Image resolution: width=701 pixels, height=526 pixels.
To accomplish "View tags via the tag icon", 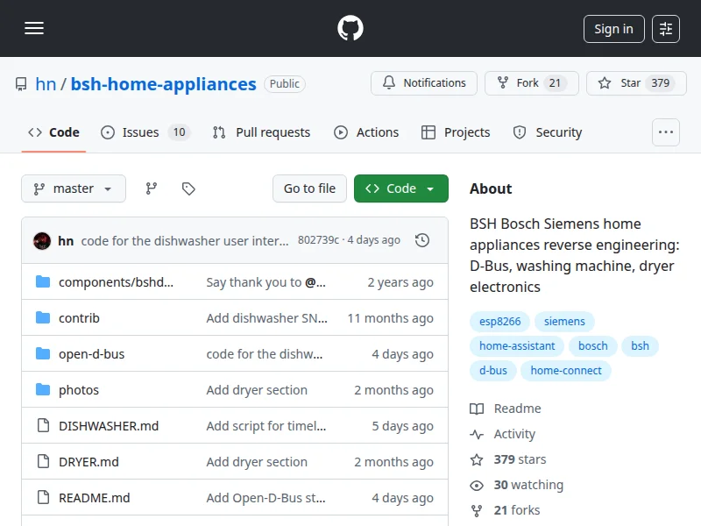I will click(x=188, y=188).
